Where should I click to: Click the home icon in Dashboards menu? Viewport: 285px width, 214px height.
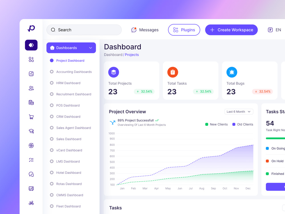52,48
